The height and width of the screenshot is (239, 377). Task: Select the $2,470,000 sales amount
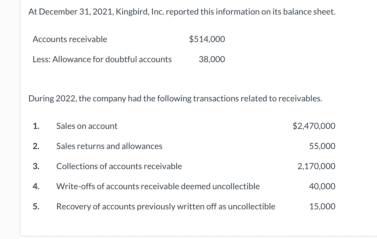[314, 126]
